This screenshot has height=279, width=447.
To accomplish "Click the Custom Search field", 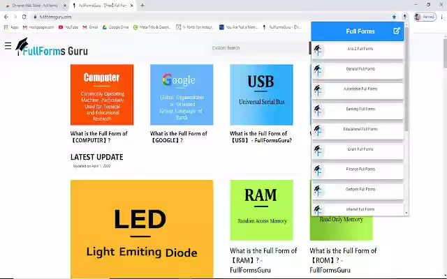I will click(x=259, y=48).
